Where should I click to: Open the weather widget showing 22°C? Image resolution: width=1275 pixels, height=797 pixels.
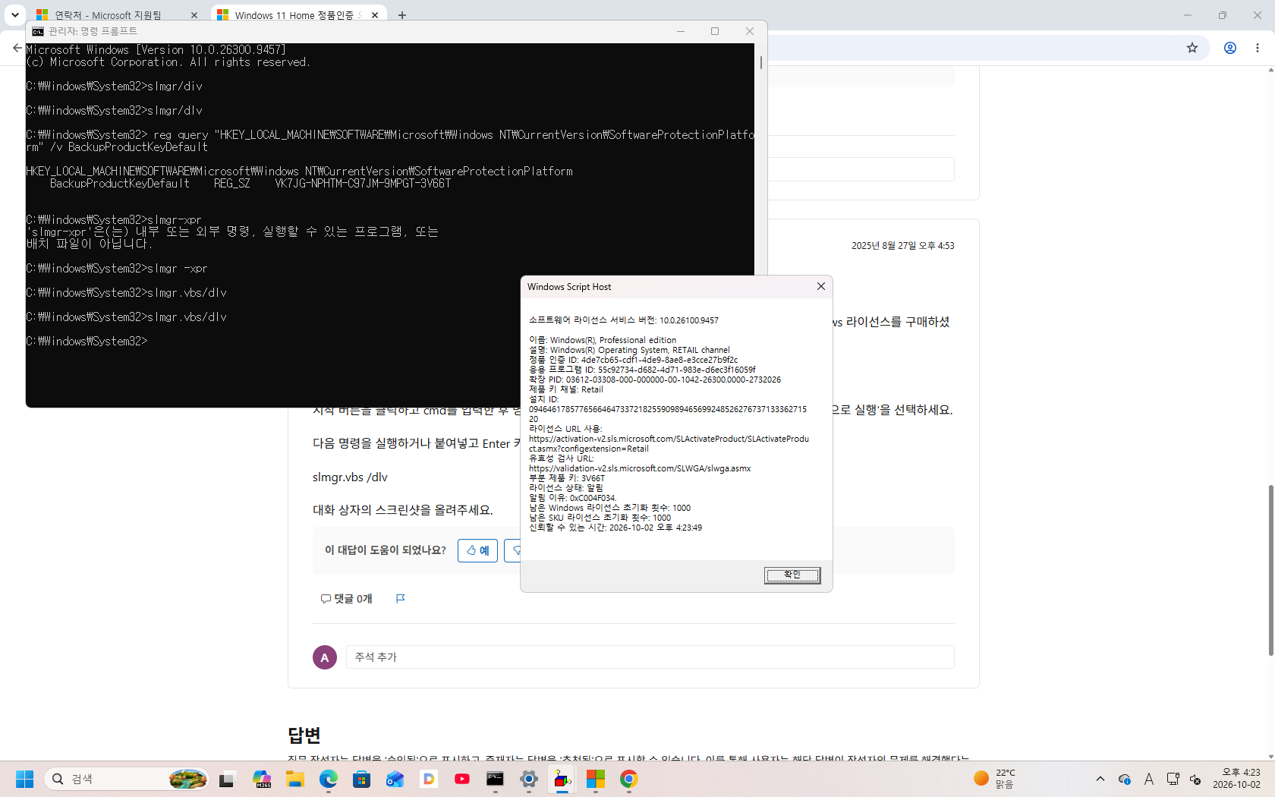tap(994, 779)
